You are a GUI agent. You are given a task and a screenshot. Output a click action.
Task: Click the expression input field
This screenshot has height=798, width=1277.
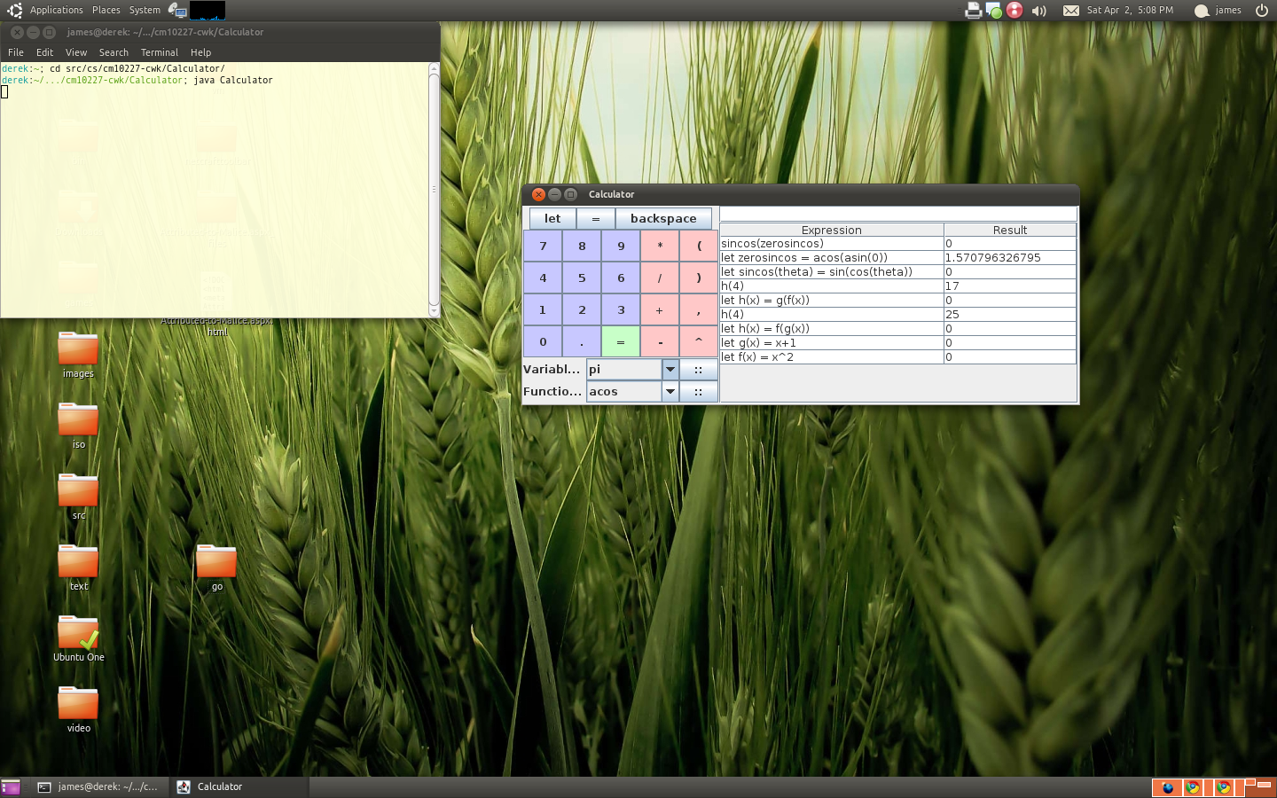point(897,214)
